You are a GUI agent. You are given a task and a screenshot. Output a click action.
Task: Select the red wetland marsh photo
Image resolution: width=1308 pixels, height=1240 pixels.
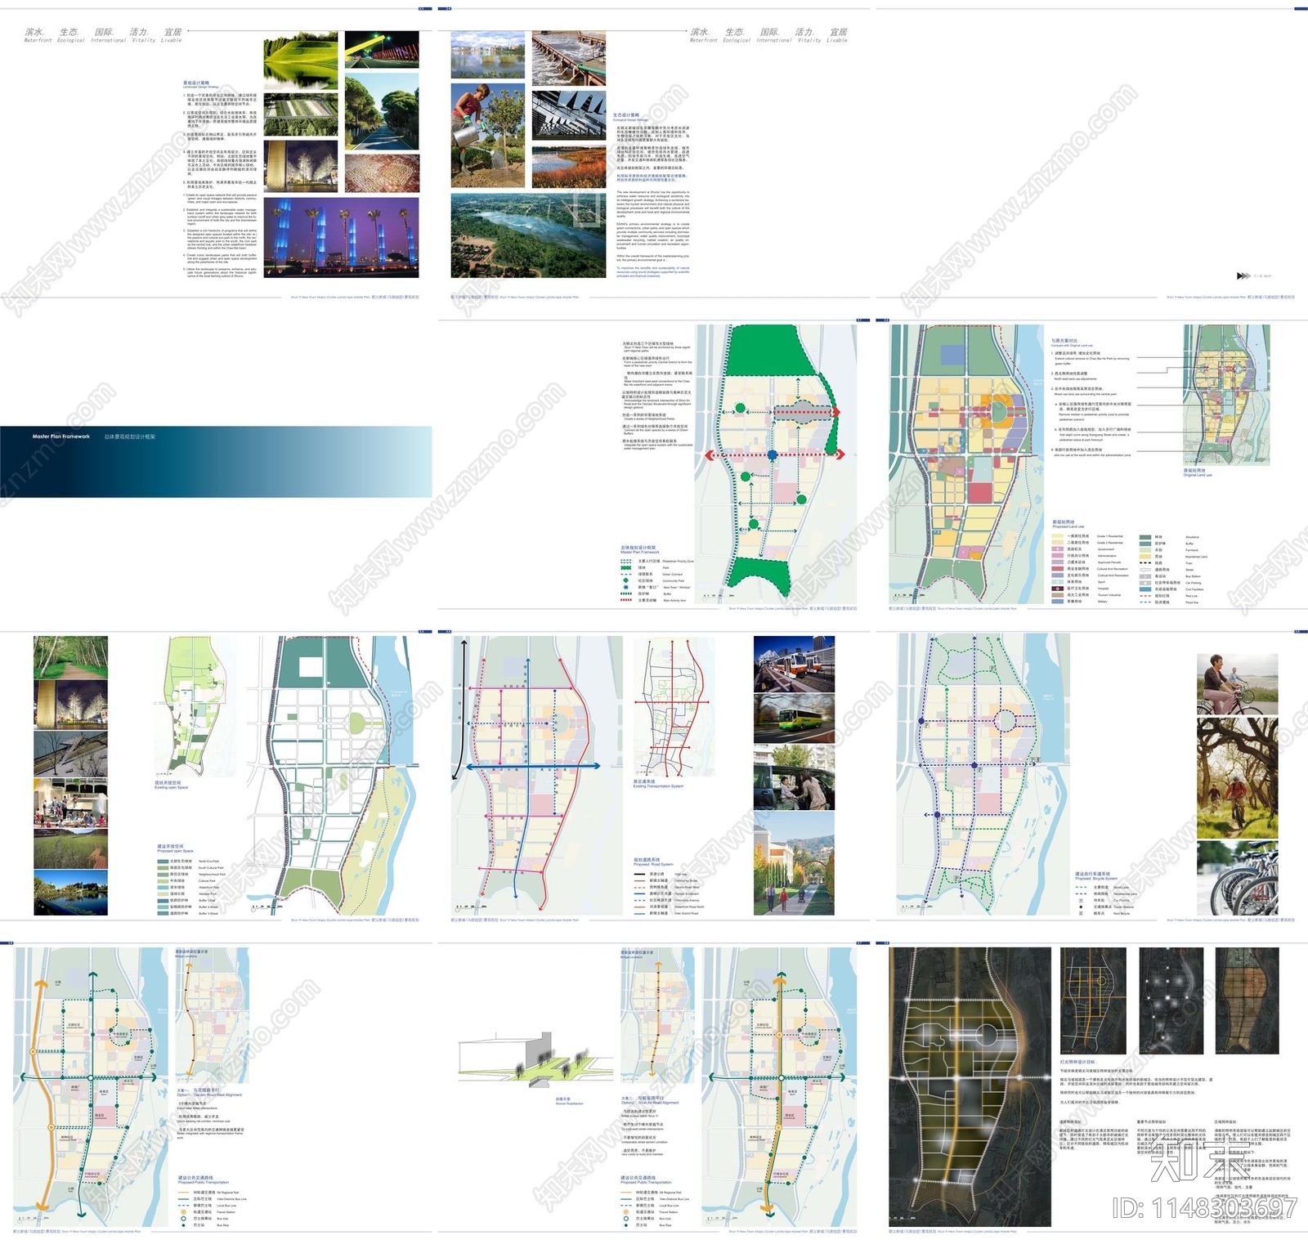tap(569, 167)
